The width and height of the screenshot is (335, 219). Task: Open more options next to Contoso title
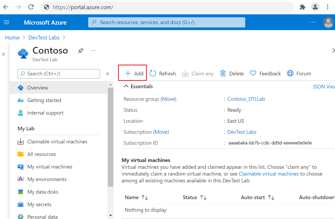pyautogui.click(x=93, y=50)
